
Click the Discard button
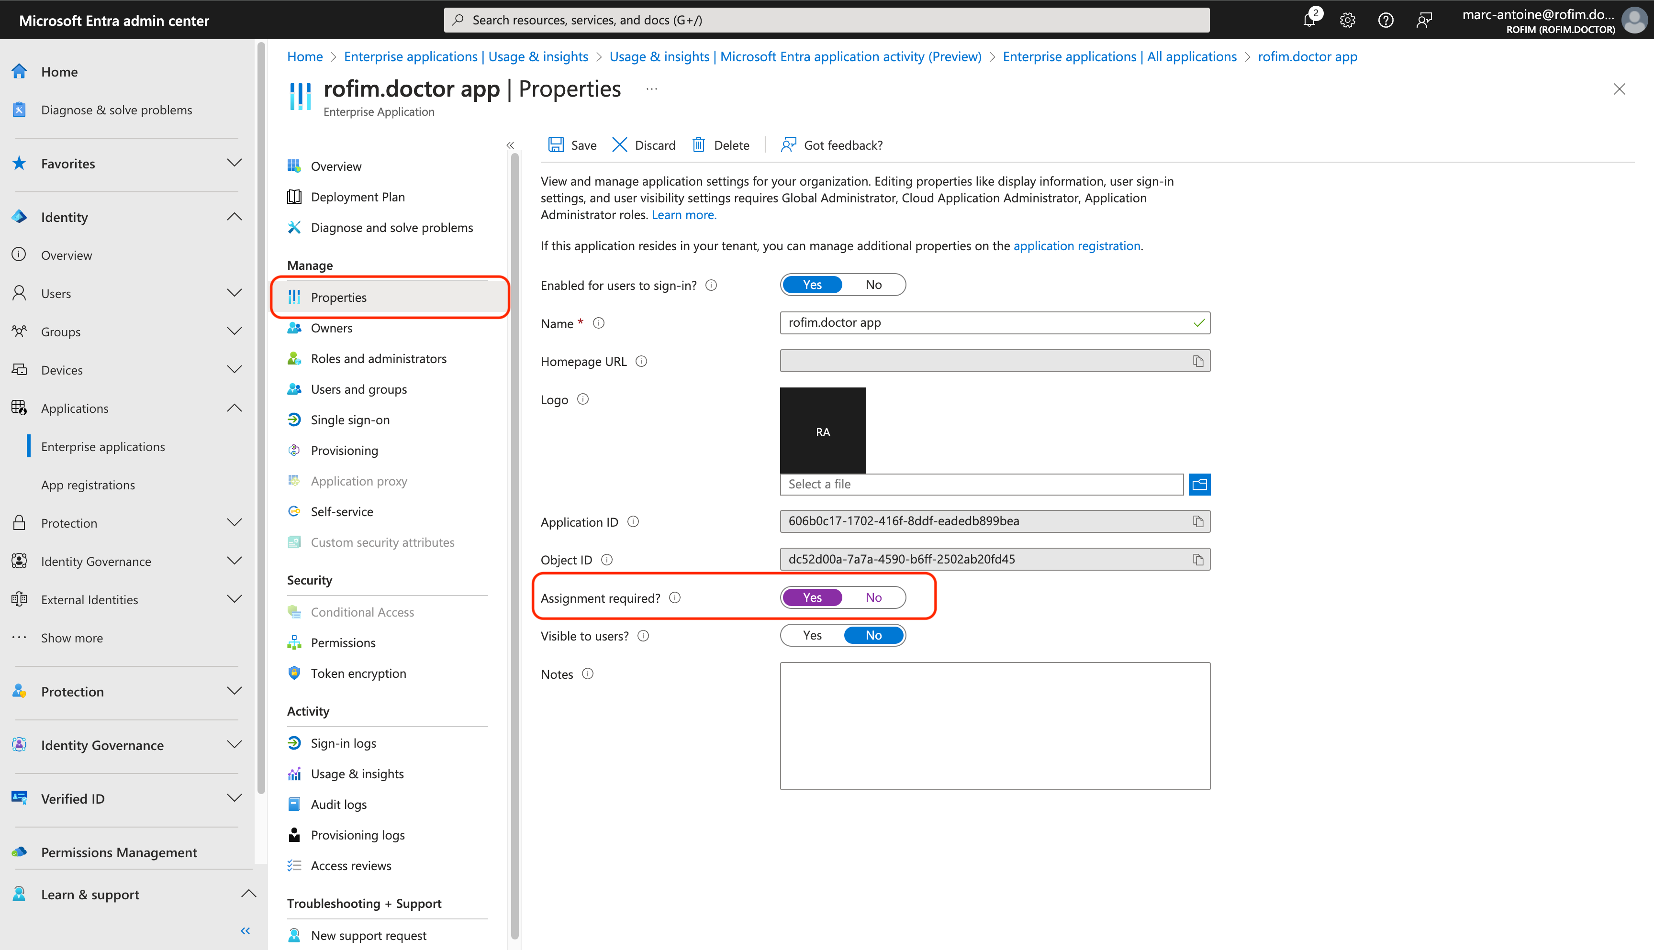644,145
